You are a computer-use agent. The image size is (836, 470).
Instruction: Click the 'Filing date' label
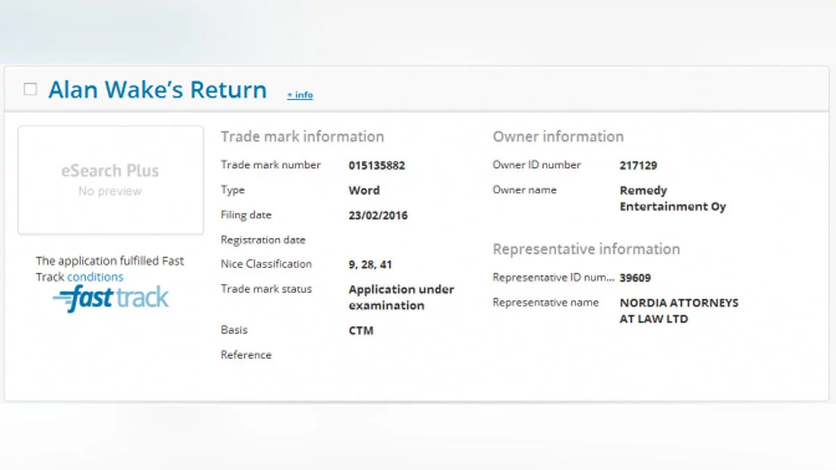point(246,215)
